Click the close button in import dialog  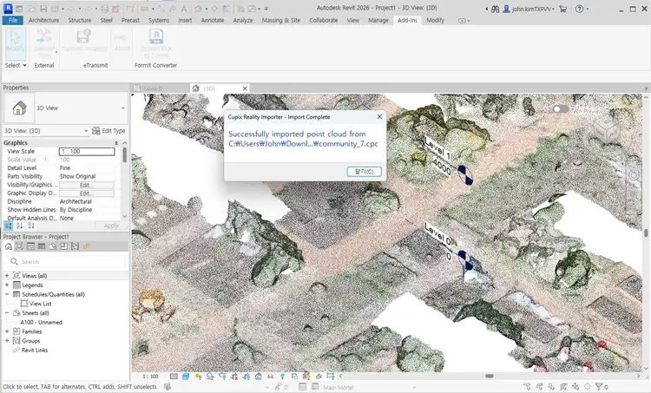tap(363, 171)
